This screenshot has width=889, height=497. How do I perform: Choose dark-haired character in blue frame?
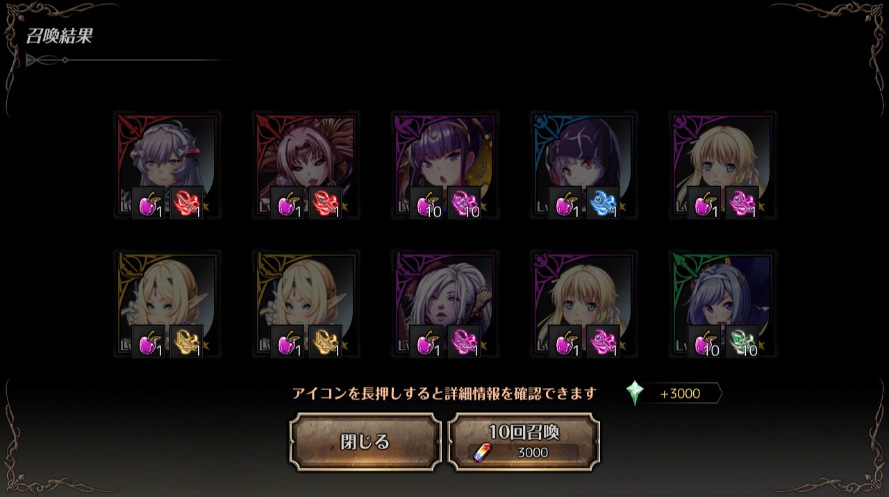tap(583, 166)
